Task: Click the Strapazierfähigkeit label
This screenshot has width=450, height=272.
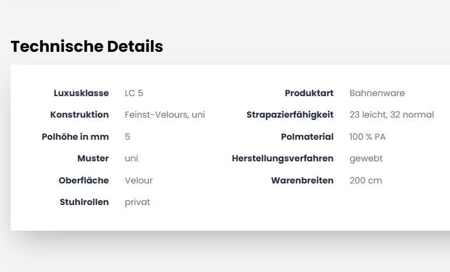Action: pyautogui.click(x=289, y=115)
